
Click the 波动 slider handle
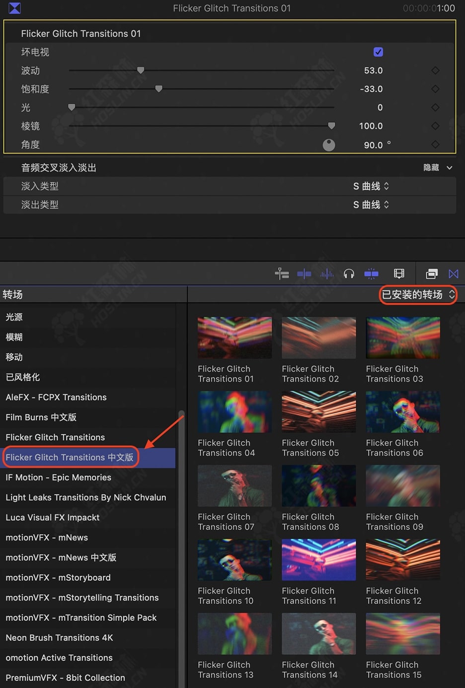(141, 70)
